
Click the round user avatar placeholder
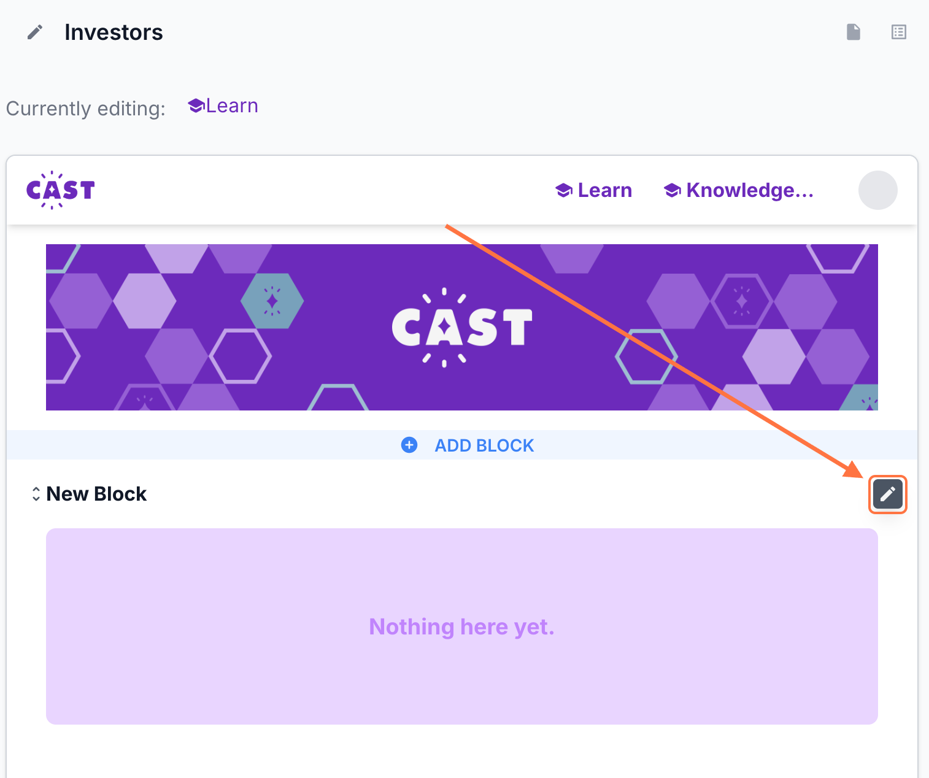pos(877,190)
